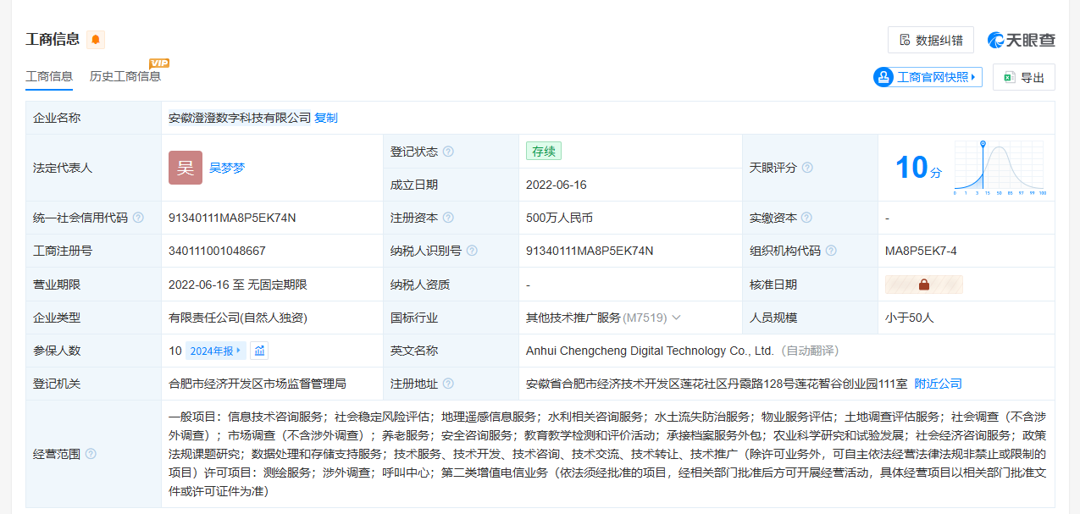
Task: Copy company name with 复制 link
Action: click(326, 118)
